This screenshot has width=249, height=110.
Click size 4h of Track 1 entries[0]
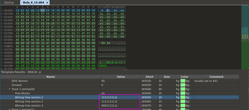[x=160, y=89]
